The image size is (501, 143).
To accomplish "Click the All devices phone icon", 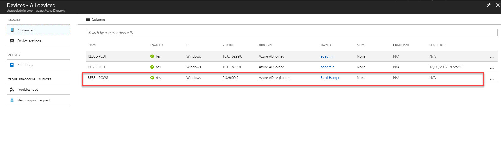I will click(x=12, y=30).
